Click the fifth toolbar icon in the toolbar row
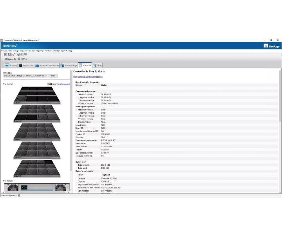 tap(22, 54)
